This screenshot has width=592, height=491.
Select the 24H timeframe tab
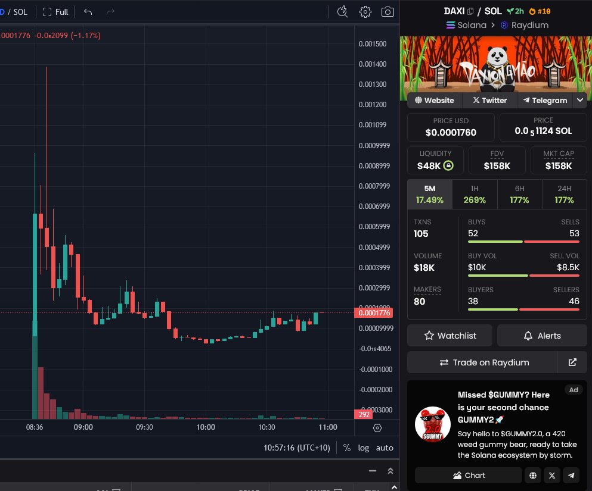(565, 194)
